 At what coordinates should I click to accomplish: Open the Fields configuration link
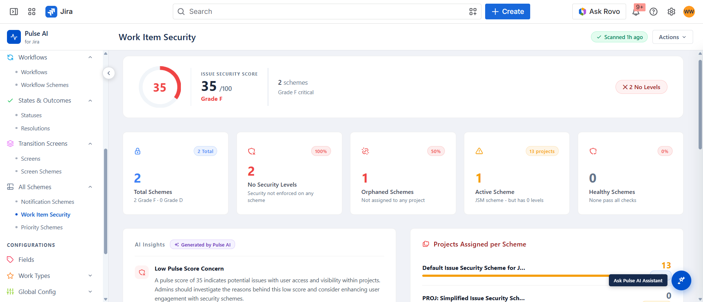[x=26, y=260]
